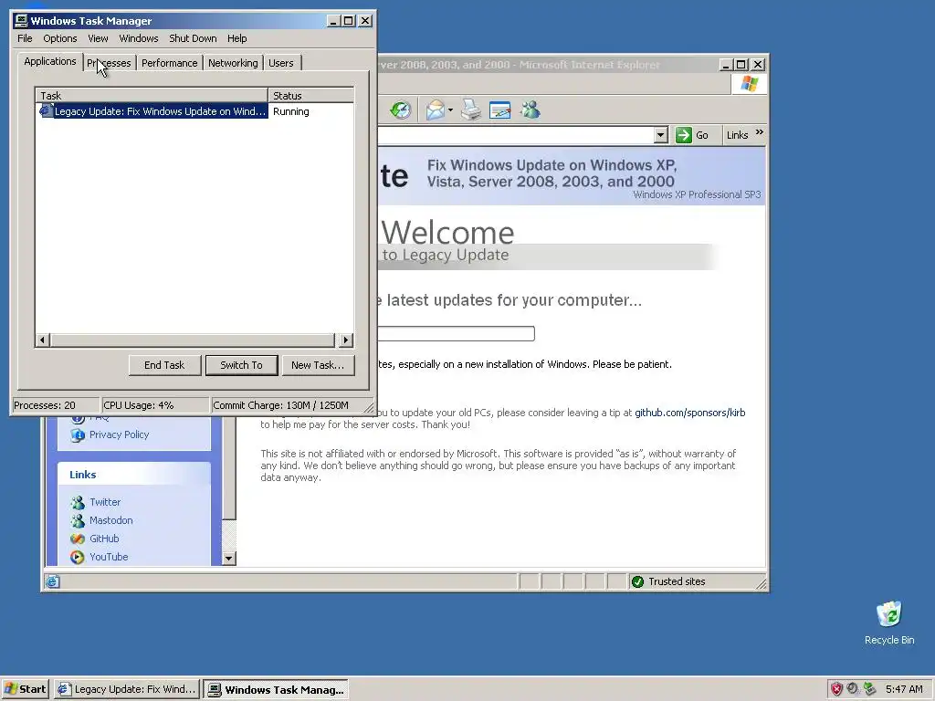Click the GitHub link icon in sidebar
Screen dimensions: 935x701
[78, 539]
